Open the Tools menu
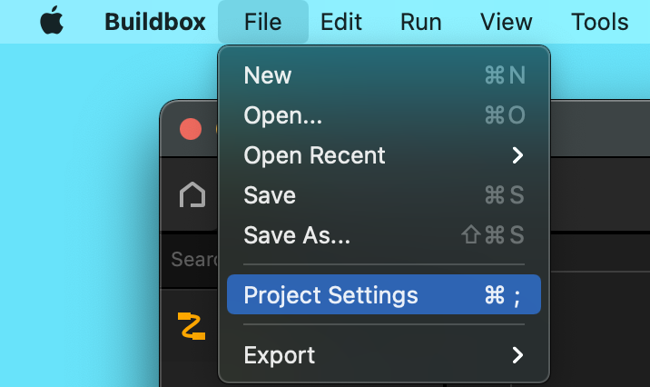Screen dimensions: 650x387 pyautogui.click(x=600, y=22)
